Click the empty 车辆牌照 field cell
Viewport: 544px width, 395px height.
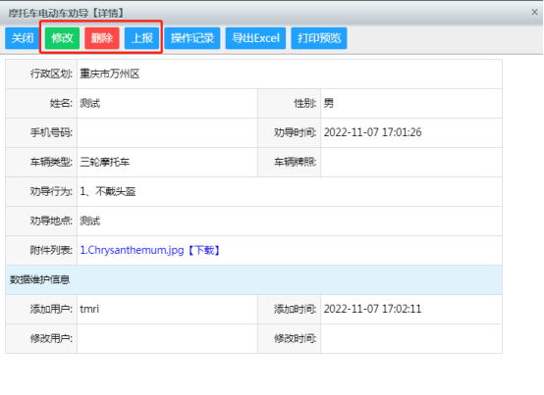pyautogui.click(x=411, y=162)
